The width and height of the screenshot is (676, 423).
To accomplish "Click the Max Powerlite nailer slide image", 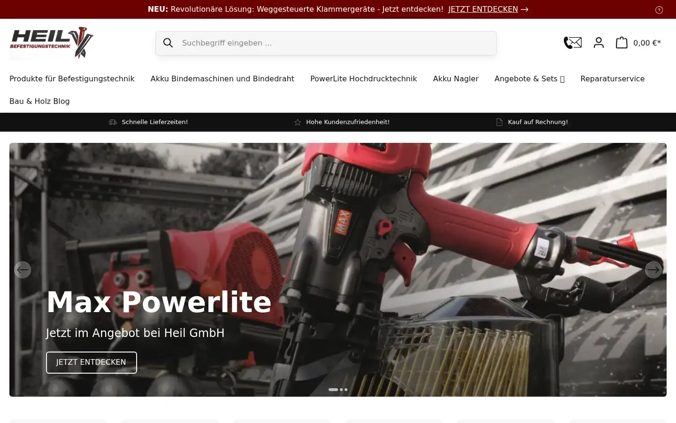I will point(338,270).
